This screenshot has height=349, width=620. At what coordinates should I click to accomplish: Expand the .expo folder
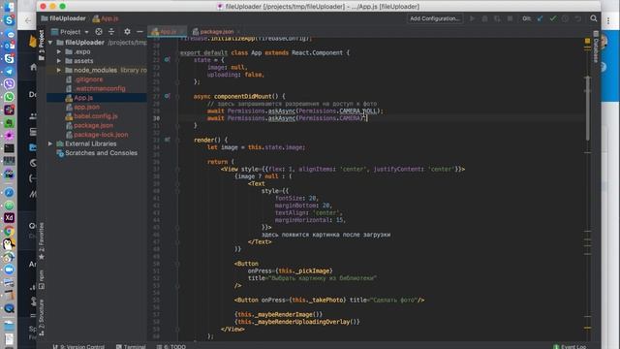tap(59, 51)
